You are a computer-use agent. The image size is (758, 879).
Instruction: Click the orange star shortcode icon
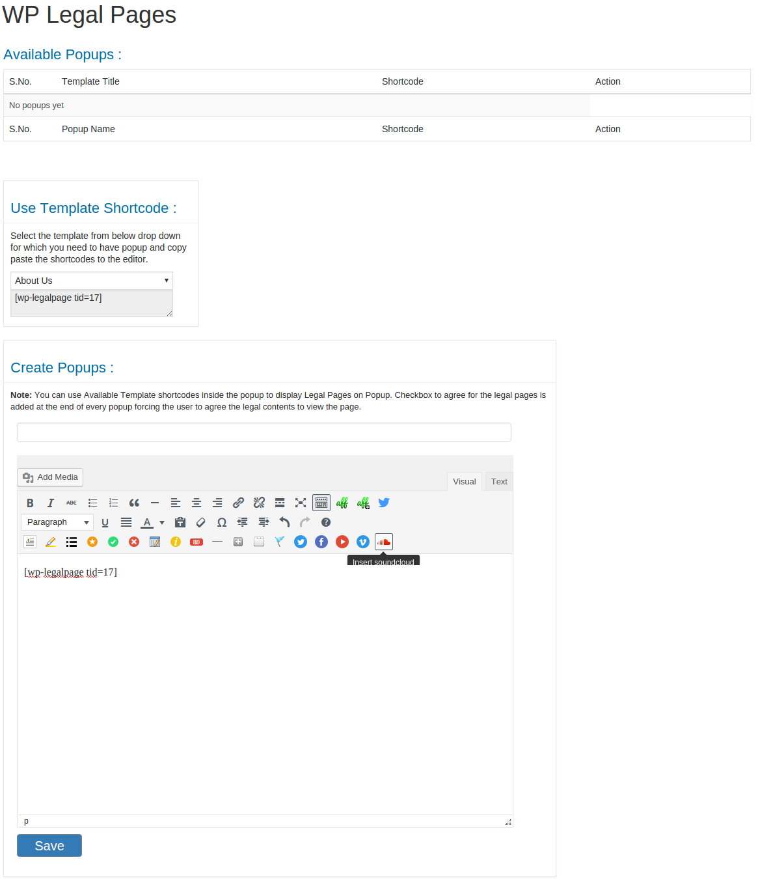(92, 542)
